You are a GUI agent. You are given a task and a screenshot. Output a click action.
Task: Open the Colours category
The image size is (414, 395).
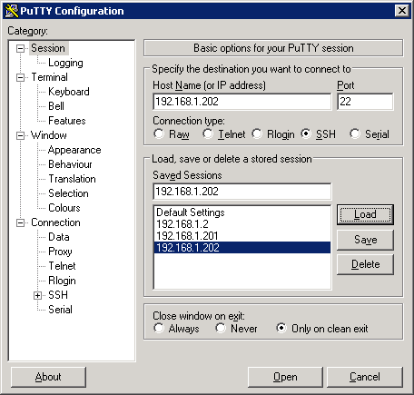64,208
